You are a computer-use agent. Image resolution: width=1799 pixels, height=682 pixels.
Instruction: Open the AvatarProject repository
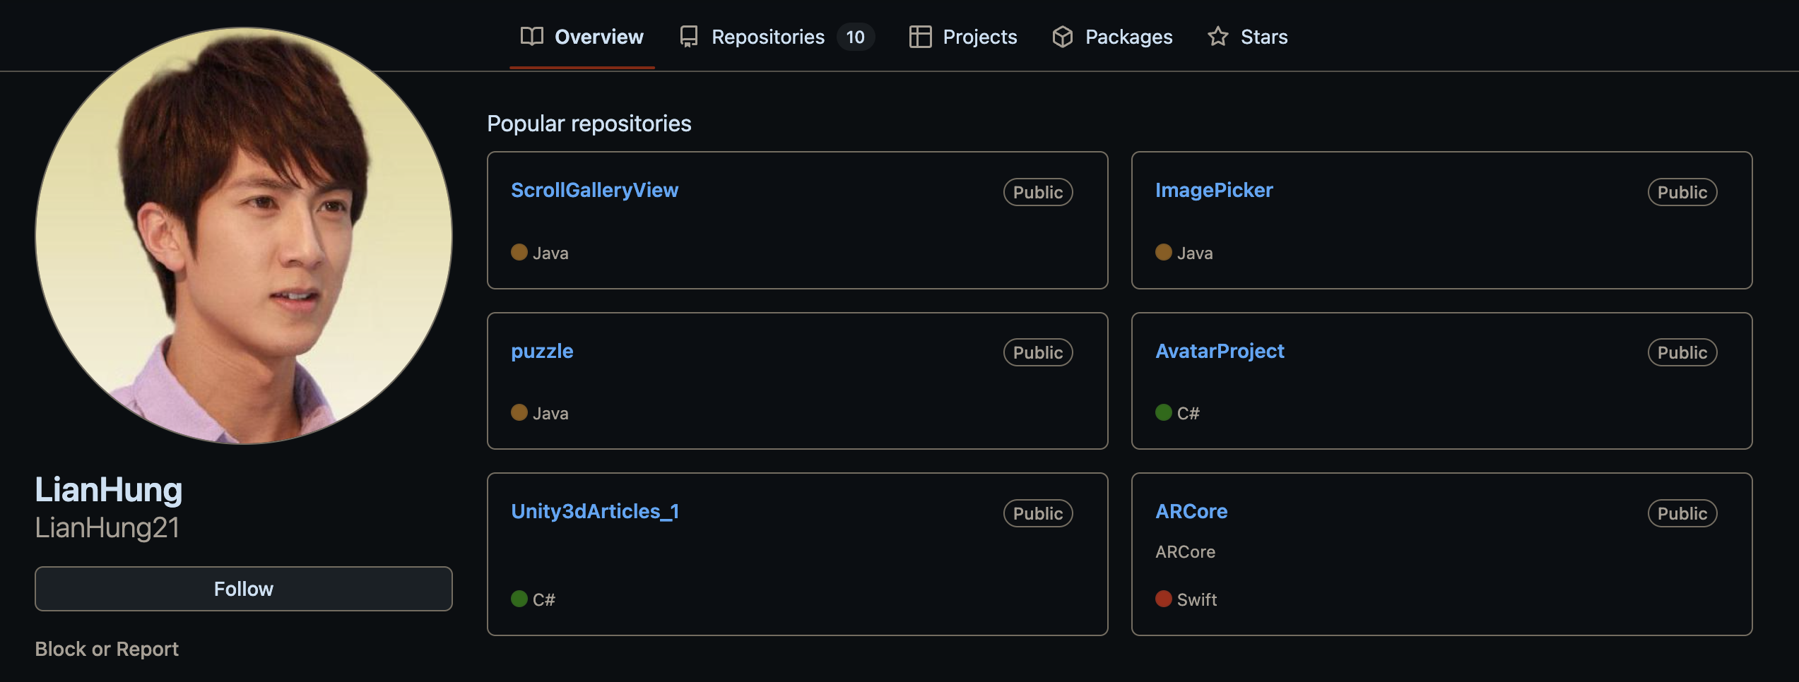click(1220, 351)
